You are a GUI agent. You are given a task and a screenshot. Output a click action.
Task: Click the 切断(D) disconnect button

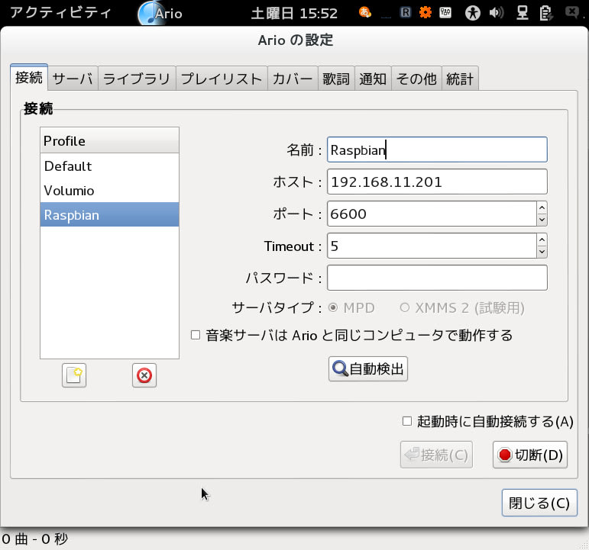pos(530,455)
